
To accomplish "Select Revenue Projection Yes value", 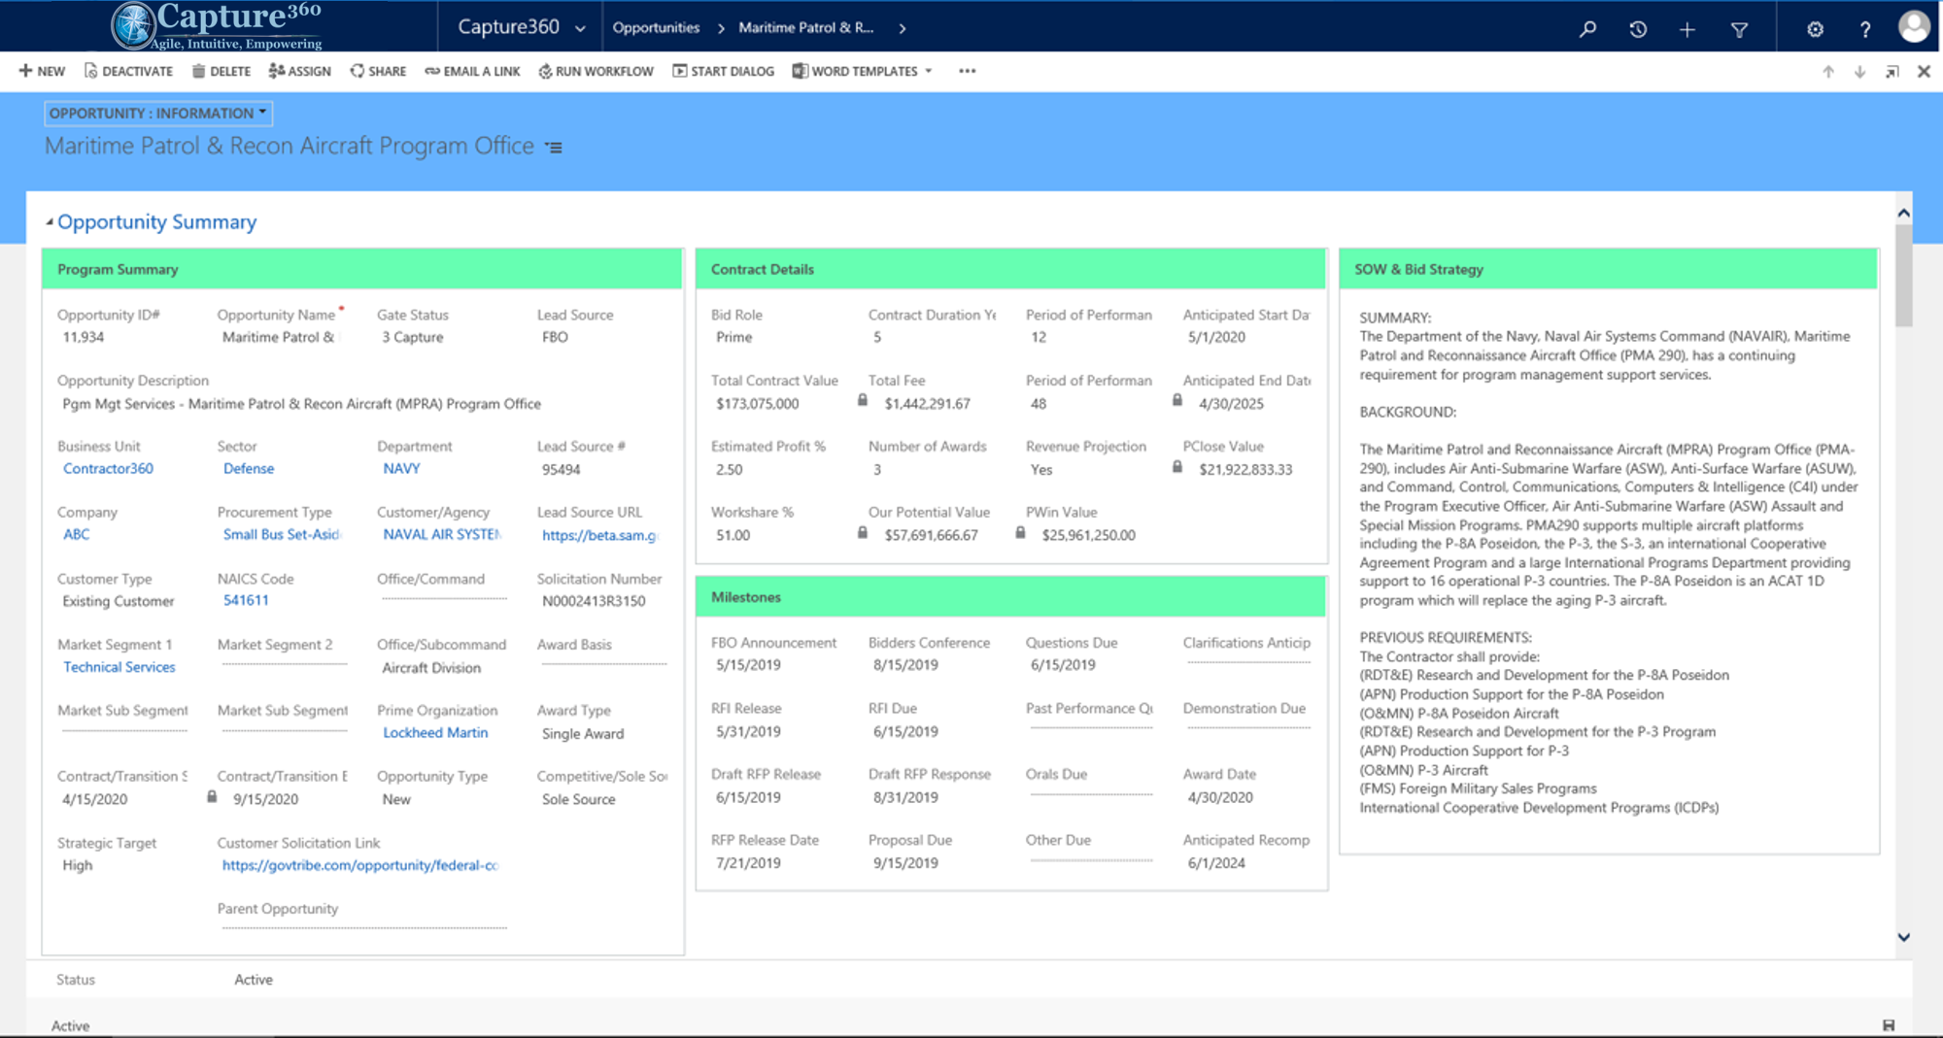I will pos(1041,470).
